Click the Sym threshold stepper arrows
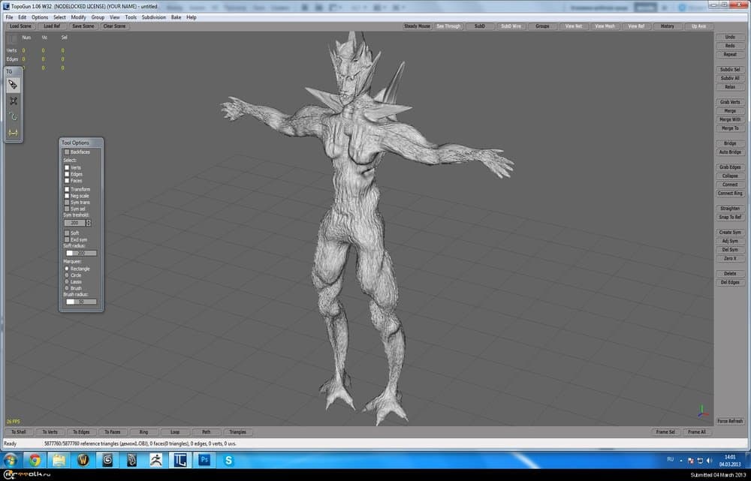 pos(89,223)
